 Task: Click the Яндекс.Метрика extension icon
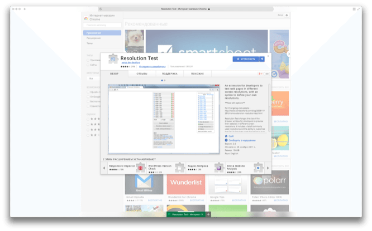[x=219, y=168]
